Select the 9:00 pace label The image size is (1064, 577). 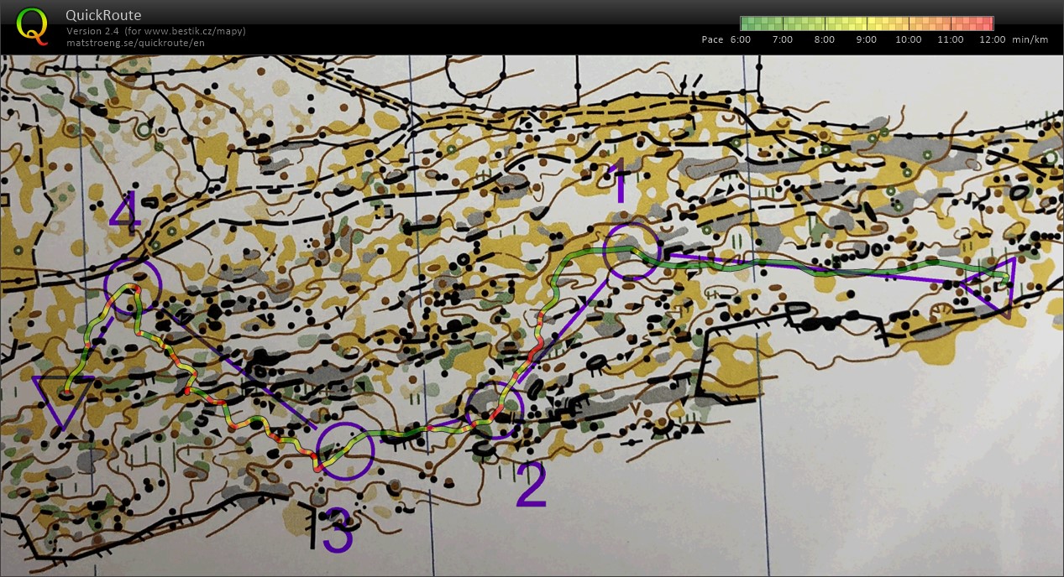click(x=866, y=39)
